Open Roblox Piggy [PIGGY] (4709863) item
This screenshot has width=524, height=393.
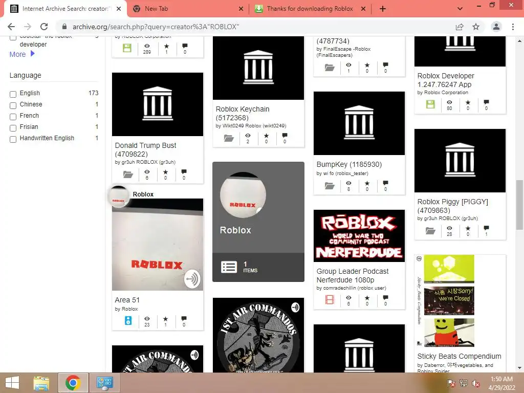452,206
